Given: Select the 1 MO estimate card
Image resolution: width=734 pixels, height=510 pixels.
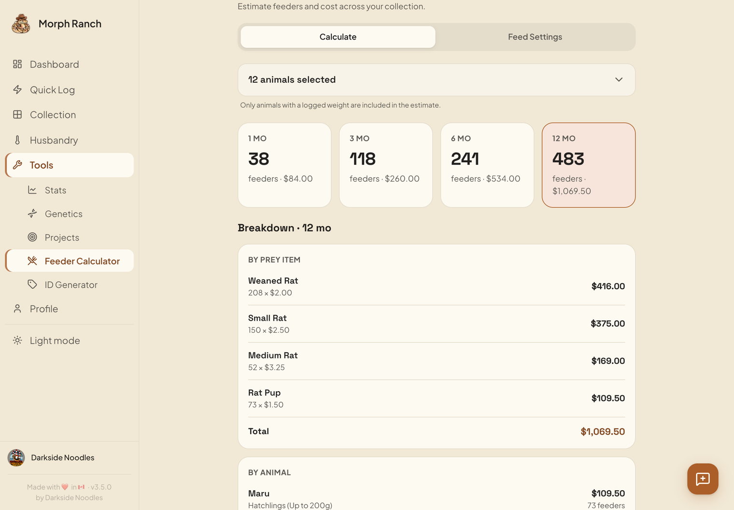Looking at the screenshot, I should pyautogui.click(x=284, y=165).
